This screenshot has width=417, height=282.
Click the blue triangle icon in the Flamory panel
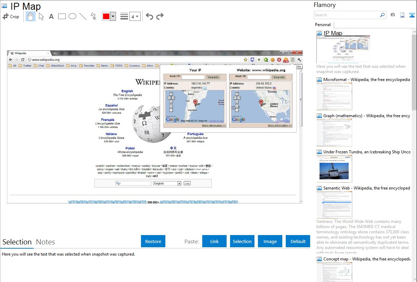click(x=412, y=15)
